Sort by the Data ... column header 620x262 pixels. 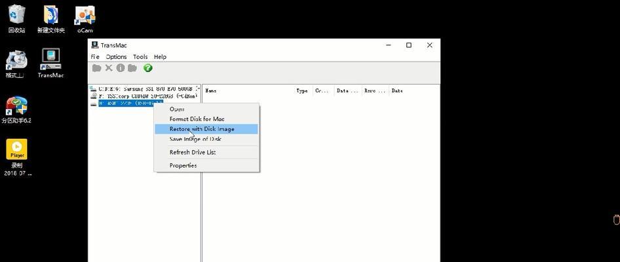coord(348,90)
